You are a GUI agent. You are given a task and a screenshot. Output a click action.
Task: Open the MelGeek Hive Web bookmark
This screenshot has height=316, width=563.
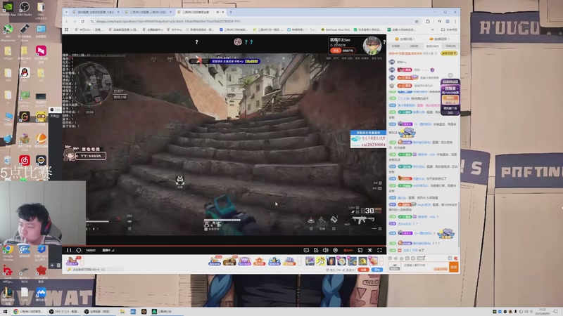point(336,29)
